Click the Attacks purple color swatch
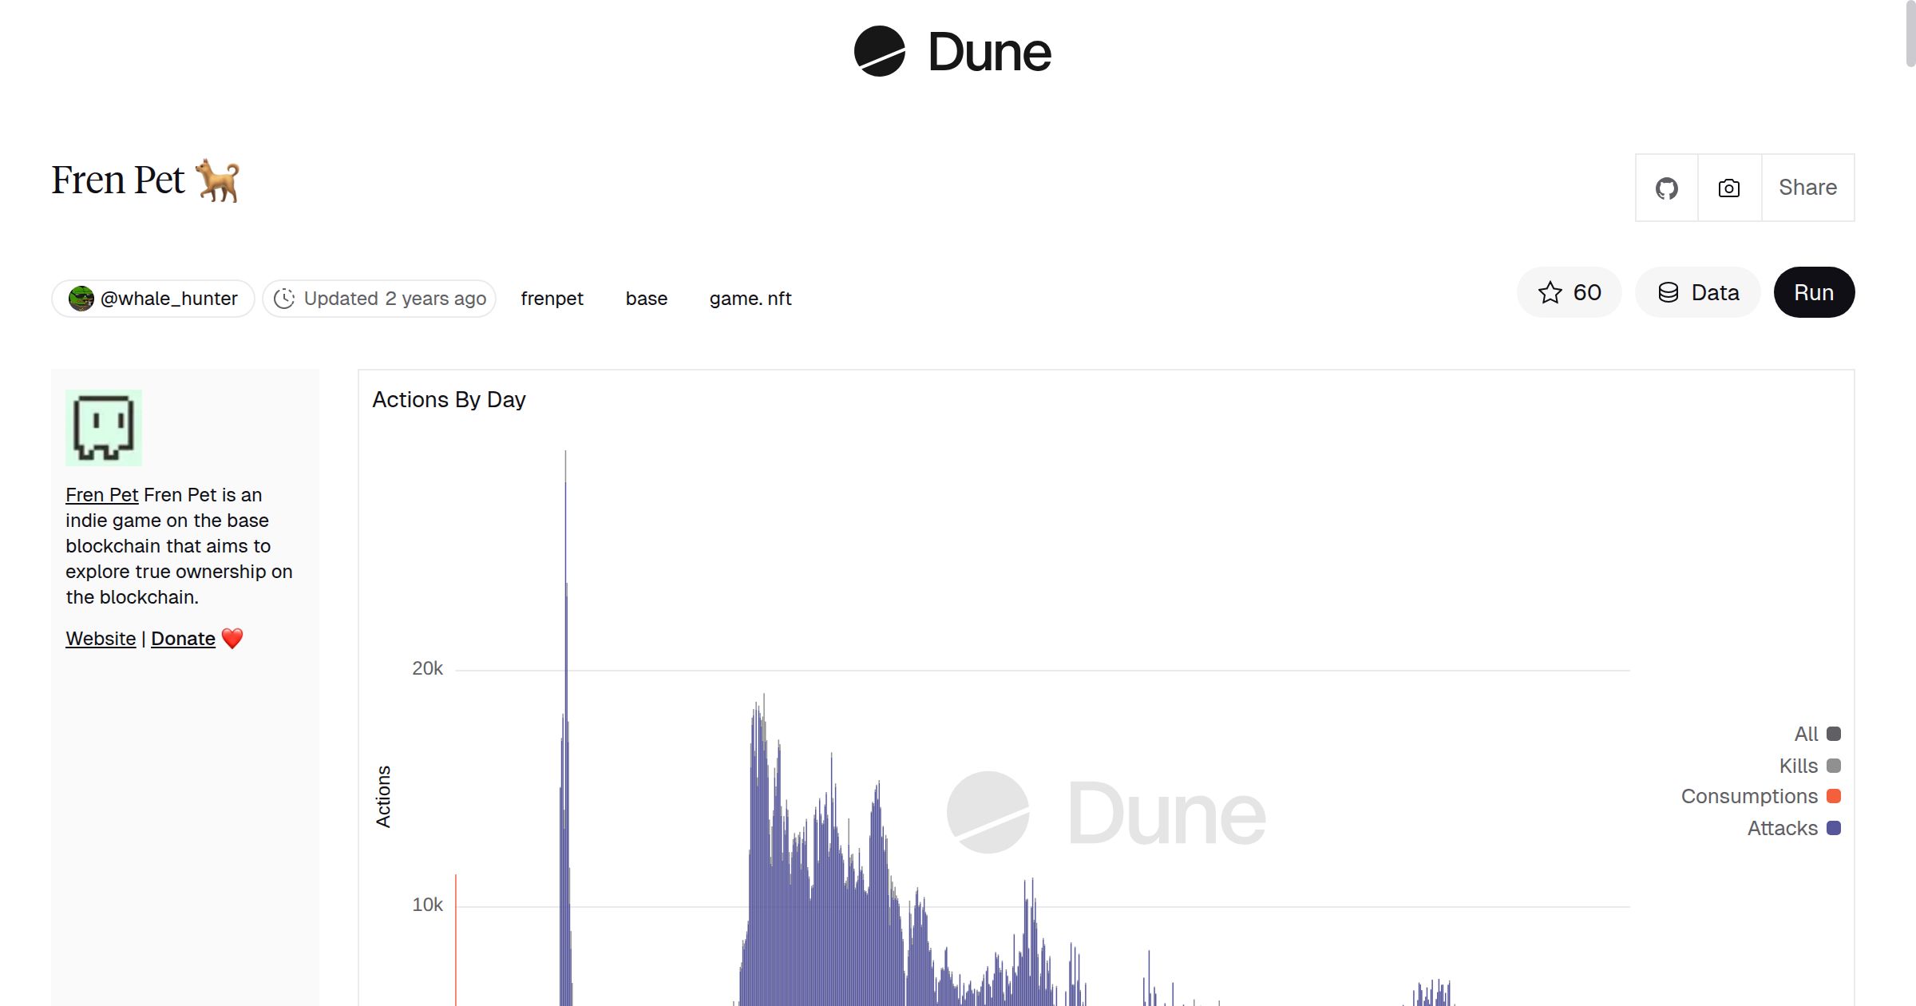This screenshot has height=1006, width=1916. (x=1834, y=828)
